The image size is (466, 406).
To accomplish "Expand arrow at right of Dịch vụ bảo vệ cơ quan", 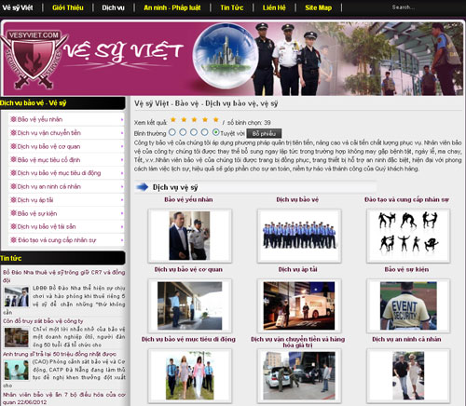I will click(122, 146).
